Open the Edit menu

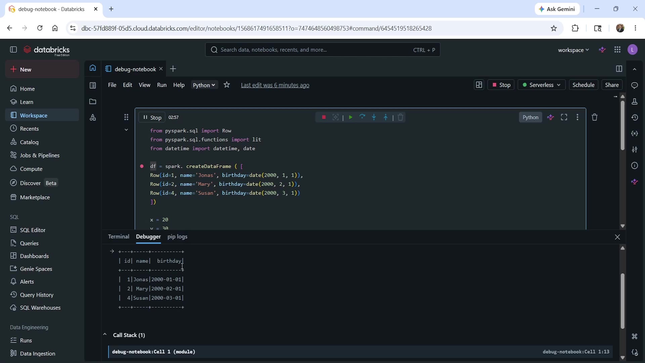click(x=128, y=85)
